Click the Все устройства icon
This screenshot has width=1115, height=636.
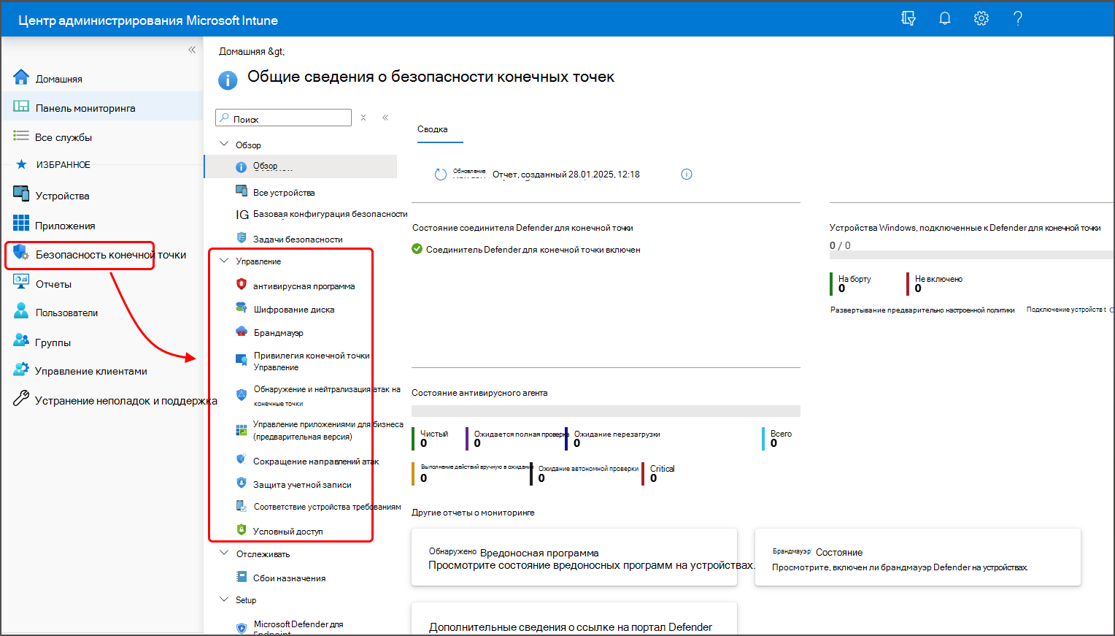point(242,191)
